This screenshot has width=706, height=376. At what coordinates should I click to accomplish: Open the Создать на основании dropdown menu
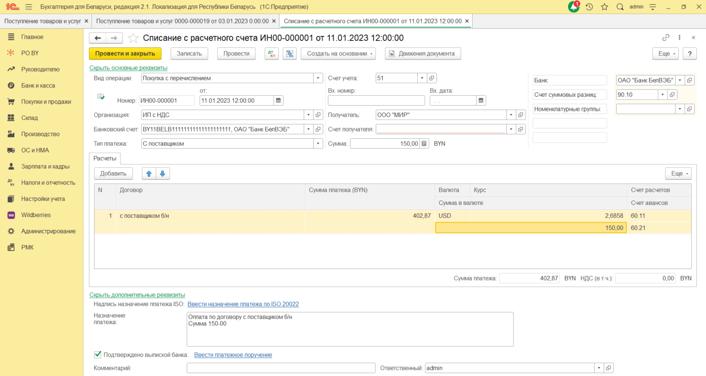(338, 54)
